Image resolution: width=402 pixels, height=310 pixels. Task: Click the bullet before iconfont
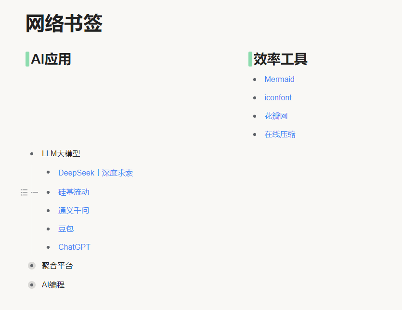point(255,98)
